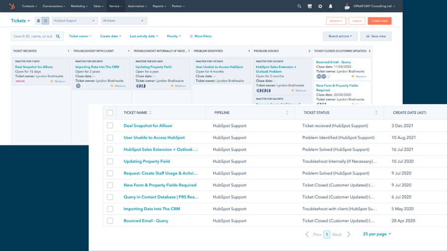Image resolution: width=447 pixels, height=251 pixels.
Task: Check the Importing Data Into The CRM row
Action: point(110,209)
